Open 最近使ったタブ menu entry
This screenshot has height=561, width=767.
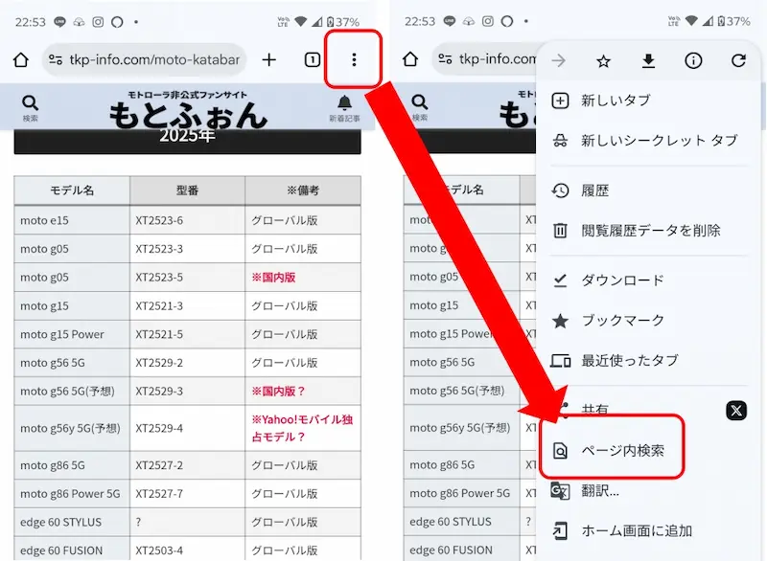[x=650, y=360]
